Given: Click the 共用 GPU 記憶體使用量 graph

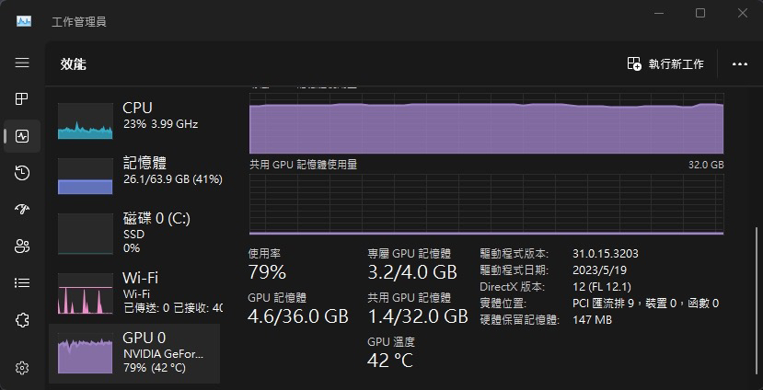Looking at the screenshot, I should (x=486, y=203).
